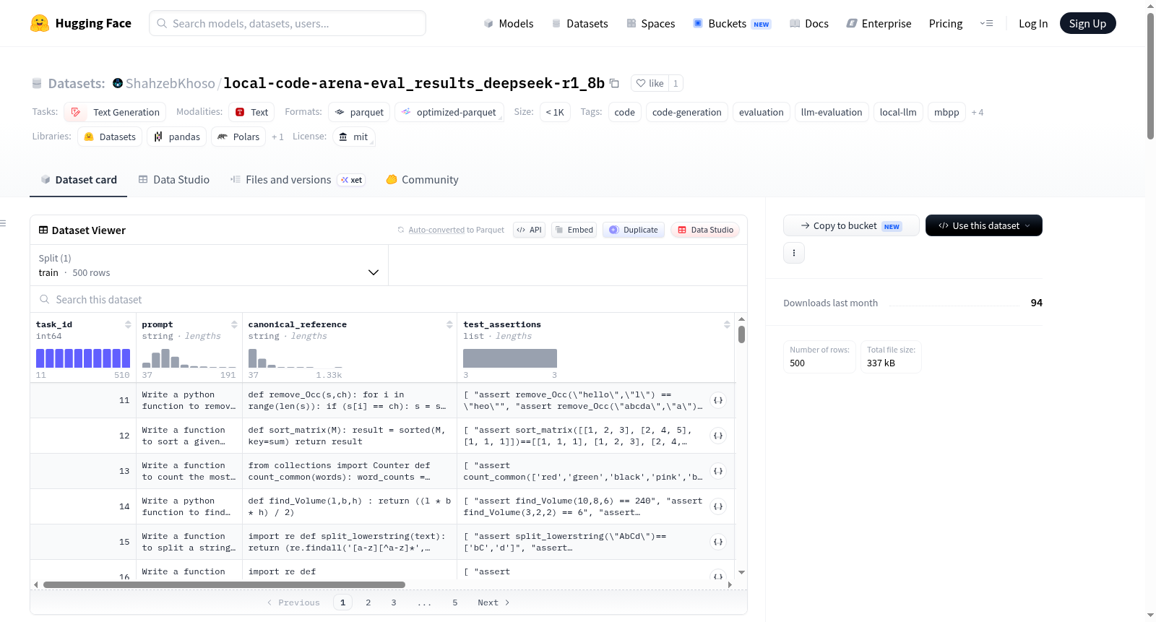1156x622 pixels.
Task: Click the prompt lengths histogram
Action: tap(189, 358)
